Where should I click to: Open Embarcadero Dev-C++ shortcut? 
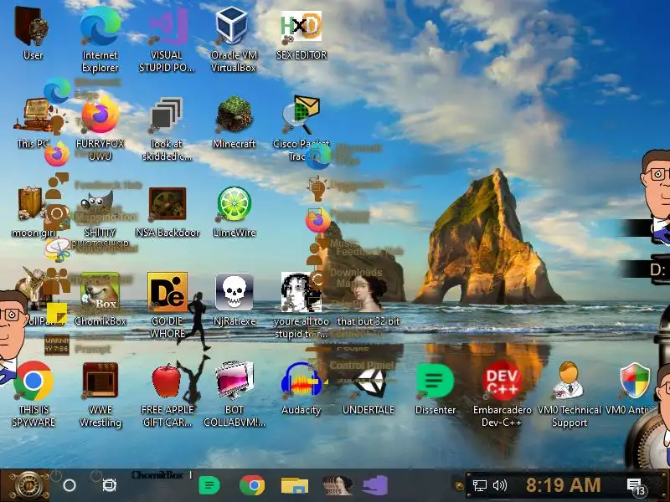point(502,393)
